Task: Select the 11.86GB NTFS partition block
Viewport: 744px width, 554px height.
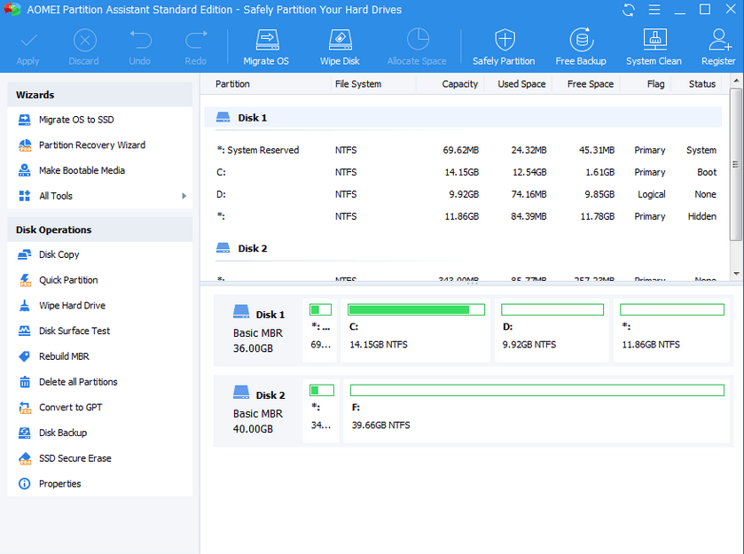Action: pos(671,331)
